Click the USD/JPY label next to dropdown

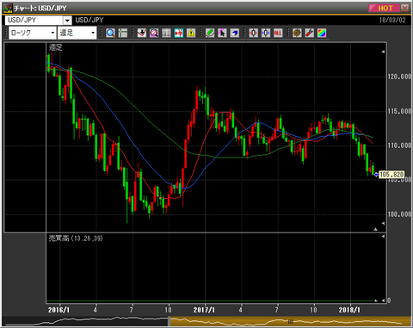pyautogui.click(x=89, y=20)
